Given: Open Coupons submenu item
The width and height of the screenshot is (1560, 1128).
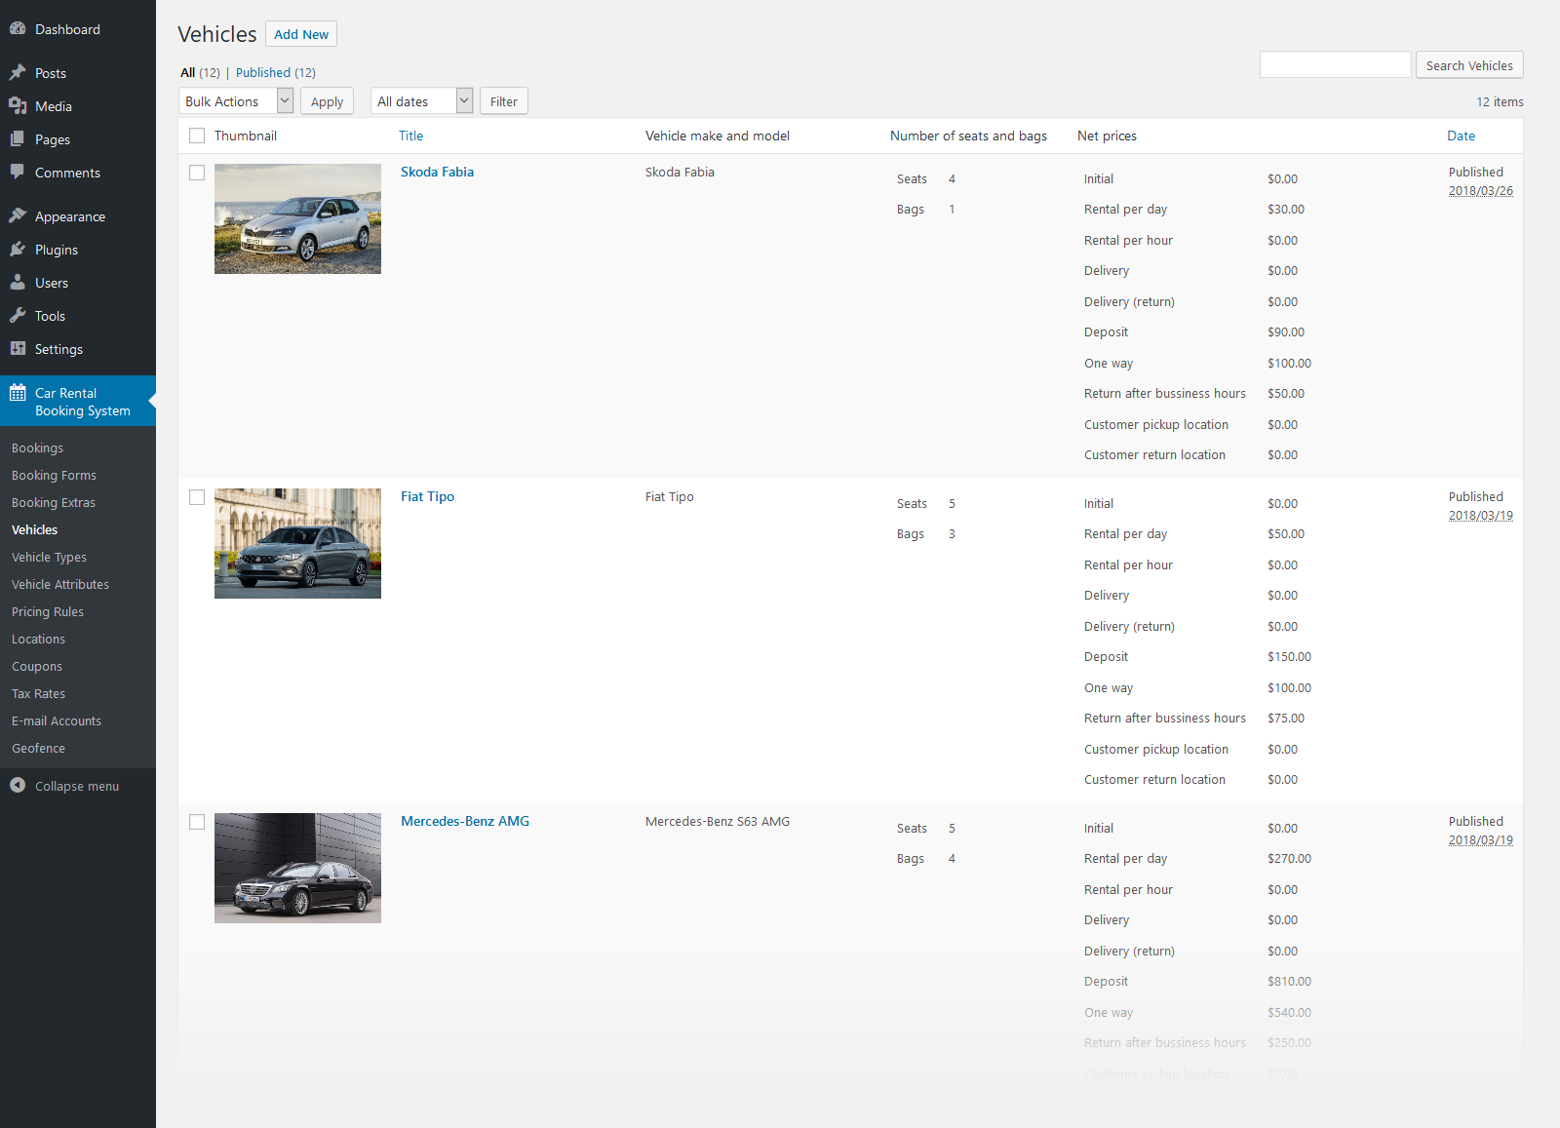Looking at the screenshot, I should click(x=37, y=667).
